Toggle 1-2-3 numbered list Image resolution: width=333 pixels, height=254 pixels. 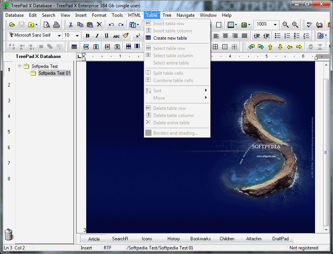(287, 36)
